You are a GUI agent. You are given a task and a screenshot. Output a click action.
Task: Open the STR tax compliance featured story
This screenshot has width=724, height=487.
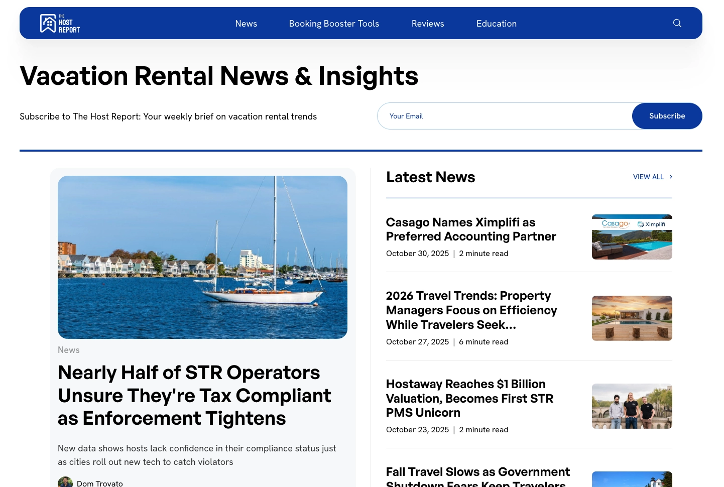tap(194, 395)
